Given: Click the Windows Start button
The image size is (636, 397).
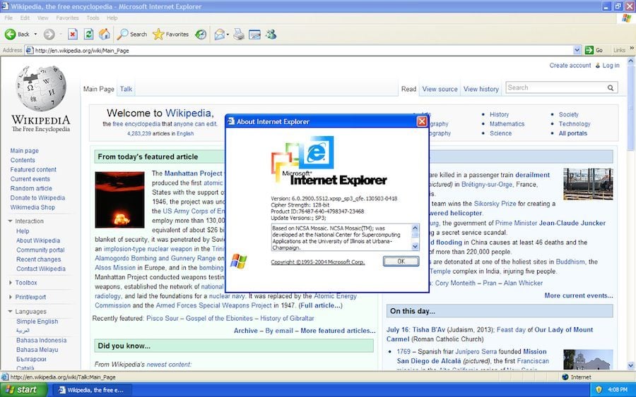Looking at the screenshot, I should (23, 390).
